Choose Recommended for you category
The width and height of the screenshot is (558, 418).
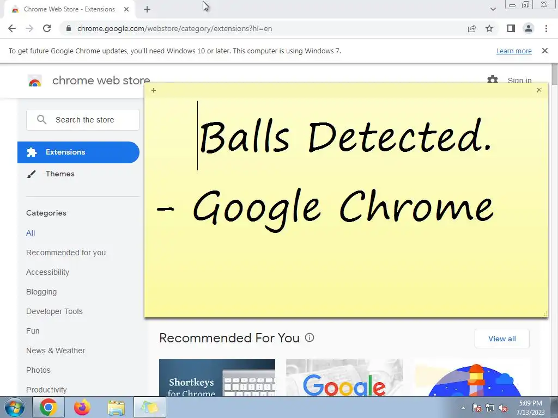66,253
